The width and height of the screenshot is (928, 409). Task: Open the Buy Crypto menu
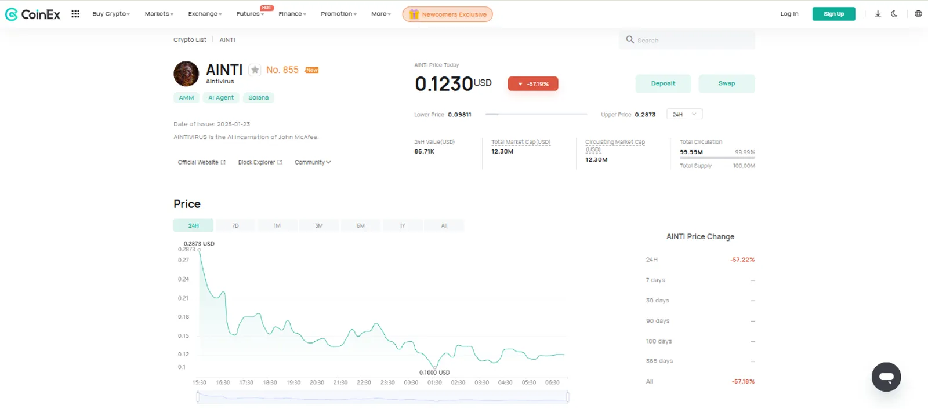[111, 14]
